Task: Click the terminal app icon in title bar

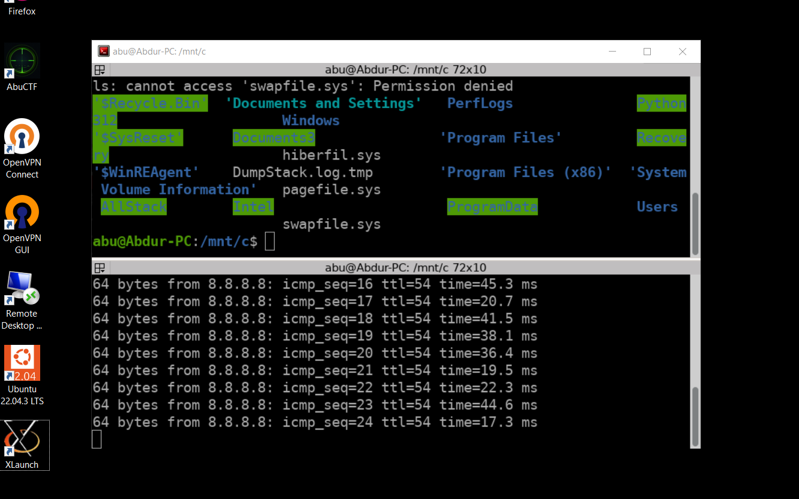Action: (104, 52)
